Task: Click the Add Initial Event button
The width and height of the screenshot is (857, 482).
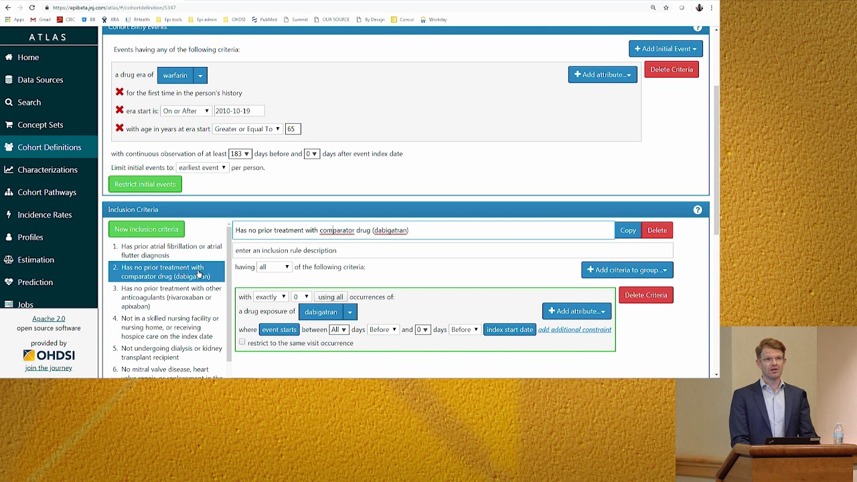Action: coord(666,49)
